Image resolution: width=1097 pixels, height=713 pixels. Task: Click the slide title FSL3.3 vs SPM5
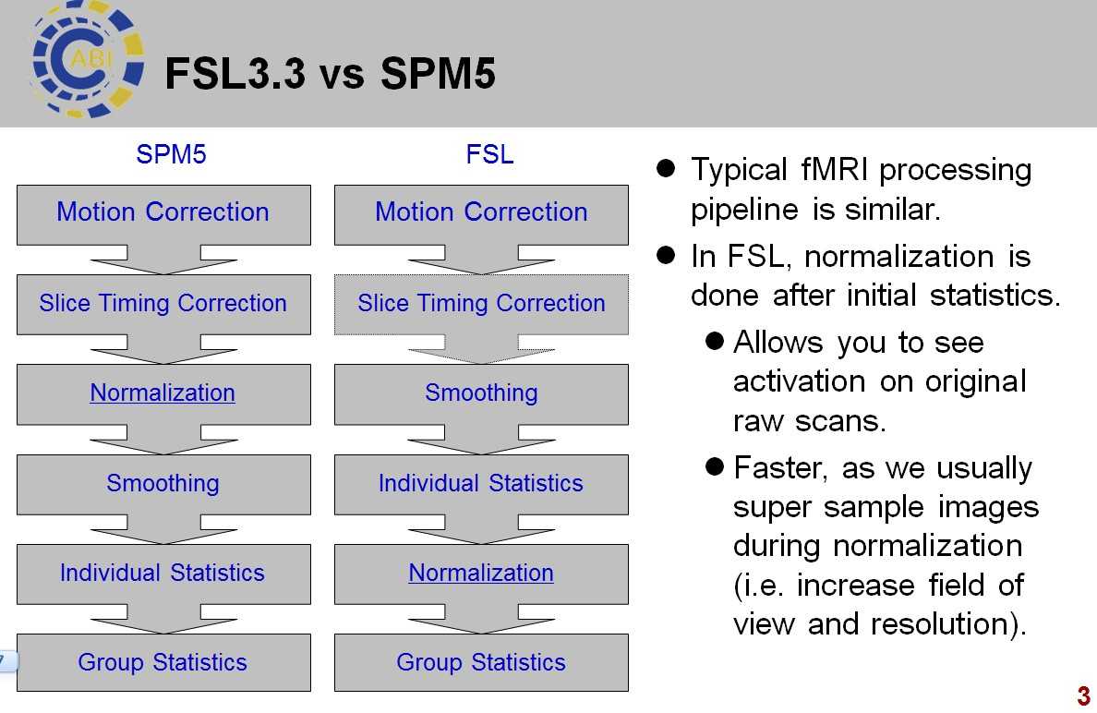pos(331,73)
